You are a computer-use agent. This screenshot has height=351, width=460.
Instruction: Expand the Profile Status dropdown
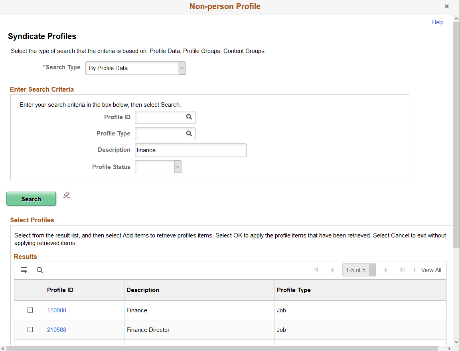point(178,167)
